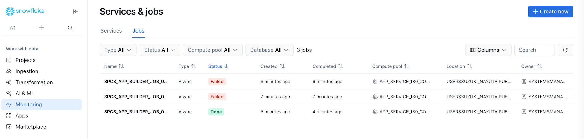
Task: Click the Create new button
Action: click(550, 12)
